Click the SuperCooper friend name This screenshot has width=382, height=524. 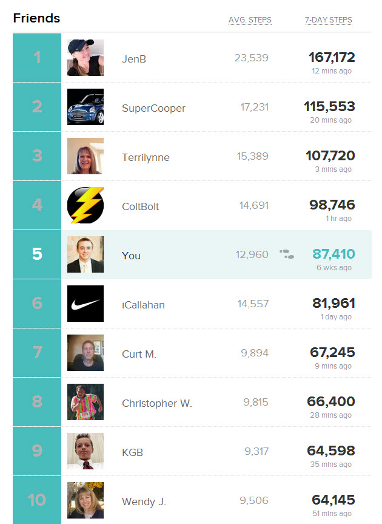(153, 108)
